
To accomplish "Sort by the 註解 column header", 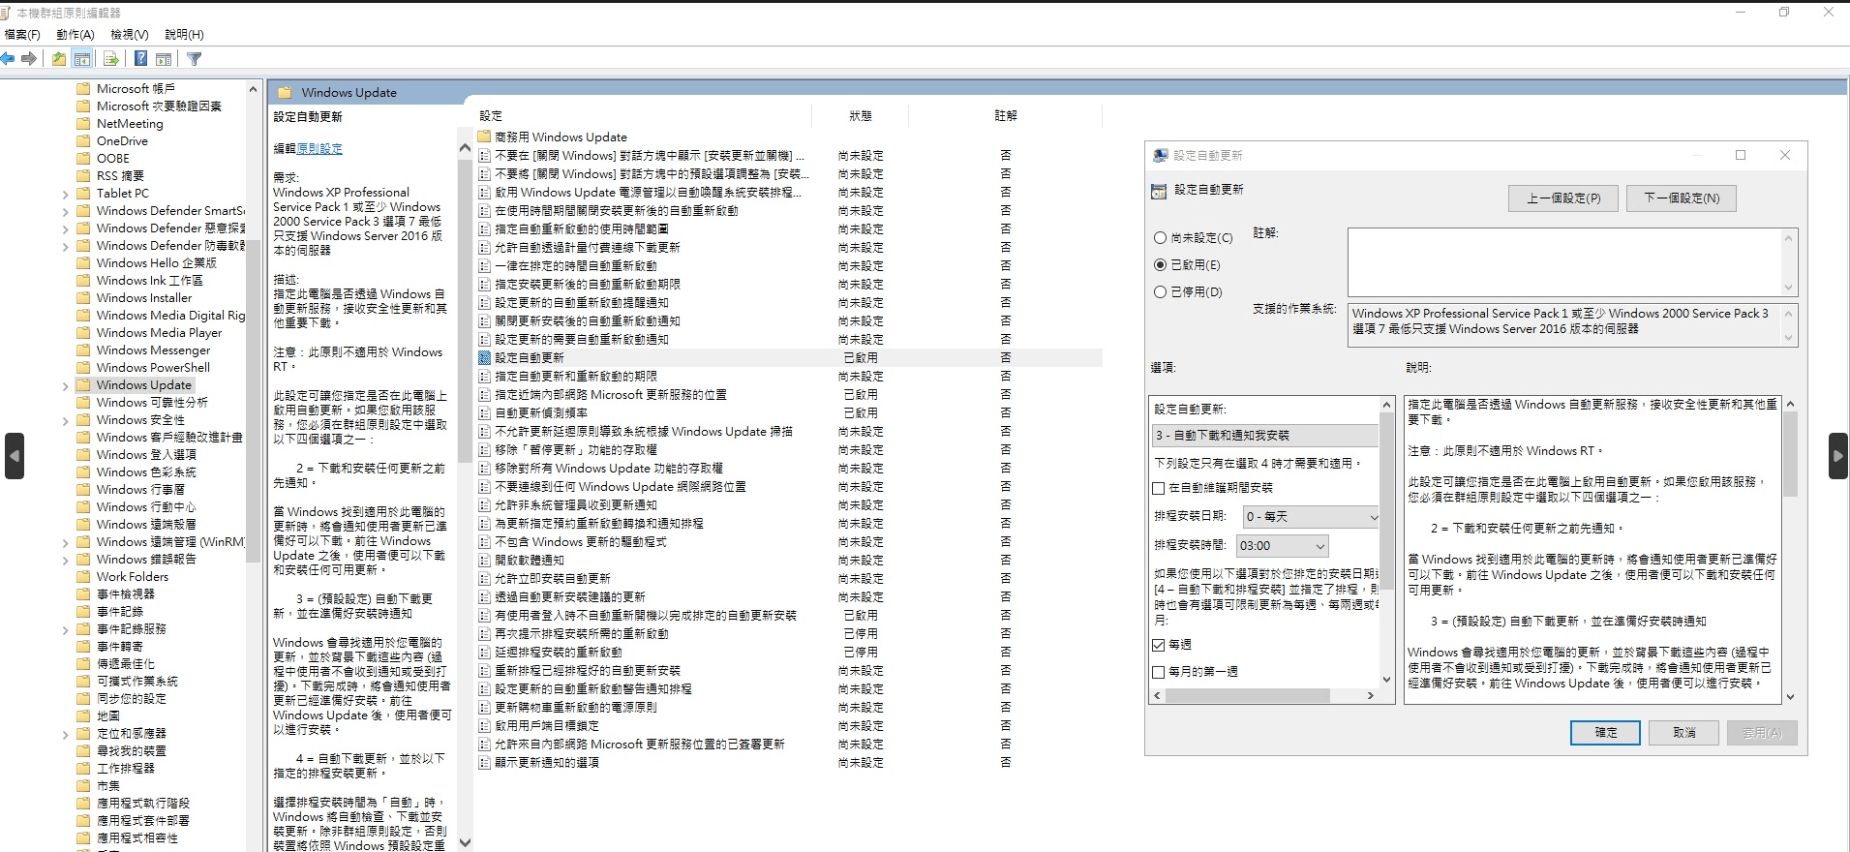I will [1006, 116].
